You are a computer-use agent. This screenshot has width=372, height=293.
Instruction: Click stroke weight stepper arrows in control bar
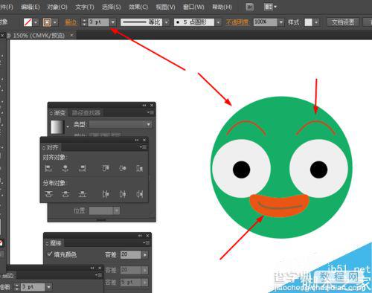click(84, 22)
